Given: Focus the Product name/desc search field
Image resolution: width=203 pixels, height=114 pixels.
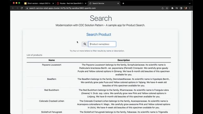Looking at the screenshot, I should pos(102,44).
